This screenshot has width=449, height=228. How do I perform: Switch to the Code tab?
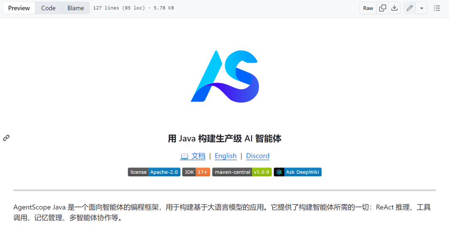click(48, 8)
